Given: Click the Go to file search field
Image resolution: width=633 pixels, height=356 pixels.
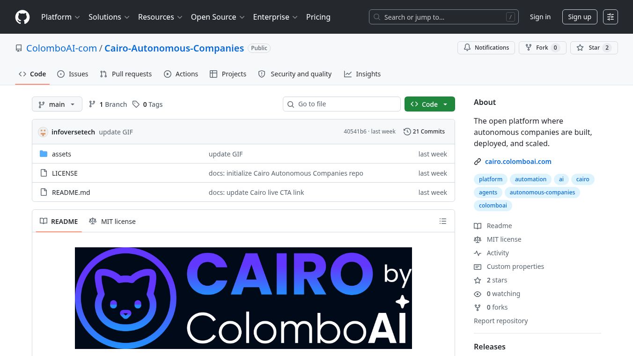Looking at the screenshot, I should tap(342, 104).
